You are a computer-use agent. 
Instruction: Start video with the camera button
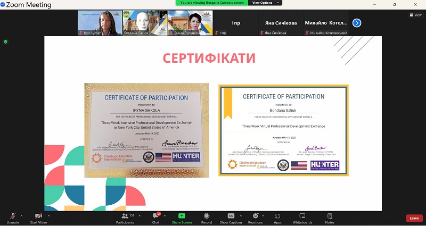[38, 216]
